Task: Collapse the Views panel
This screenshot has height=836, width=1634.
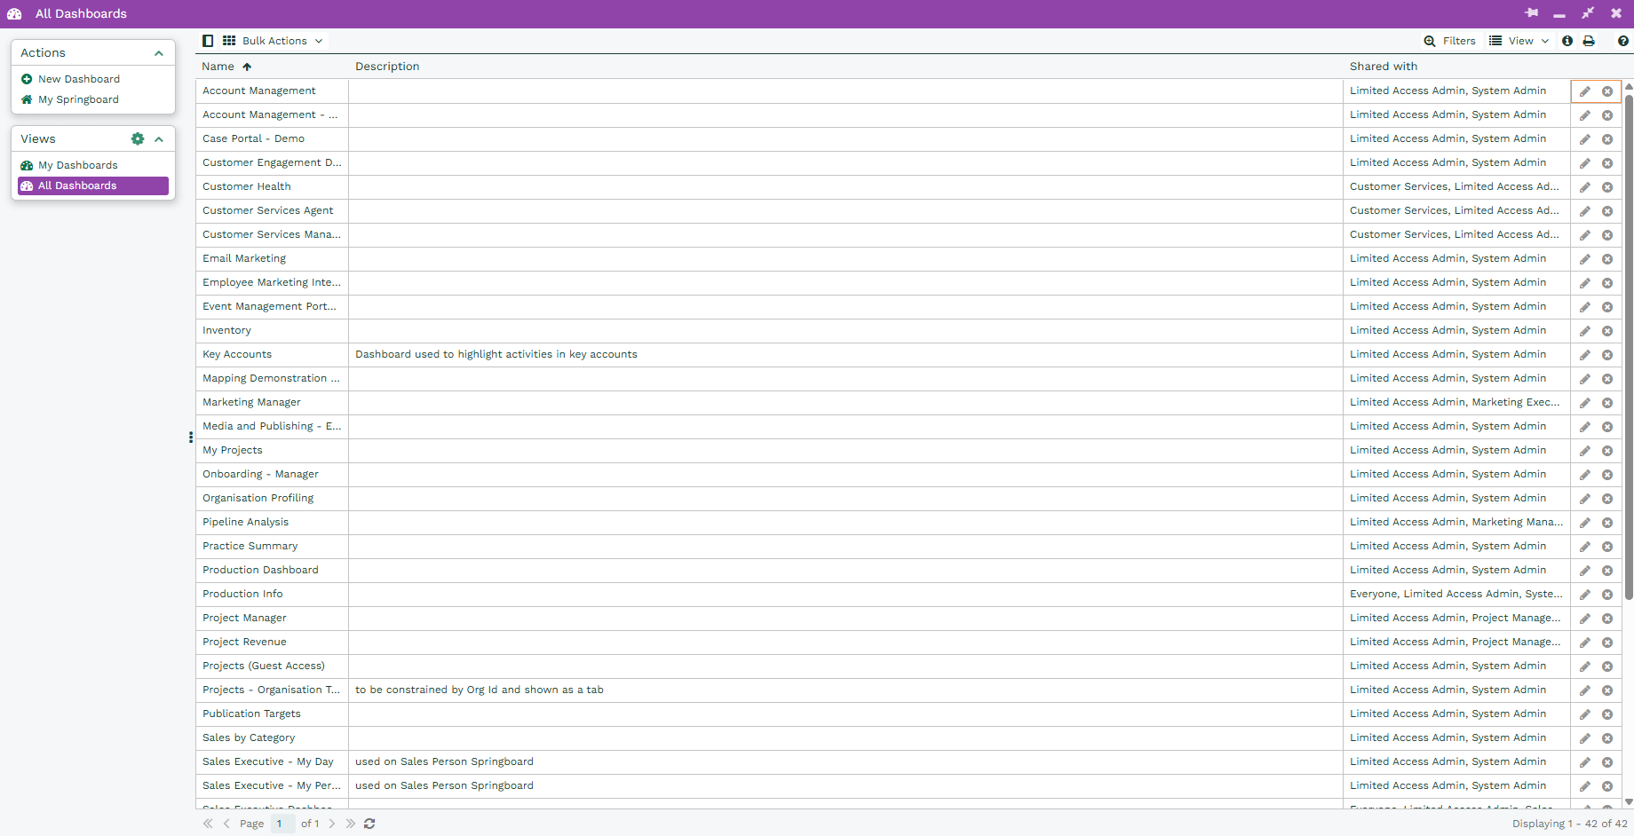Action: tap(159, 139)
